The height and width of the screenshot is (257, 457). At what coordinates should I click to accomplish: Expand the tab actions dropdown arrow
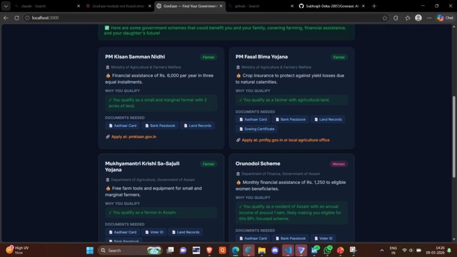click(x=6, y=6)
